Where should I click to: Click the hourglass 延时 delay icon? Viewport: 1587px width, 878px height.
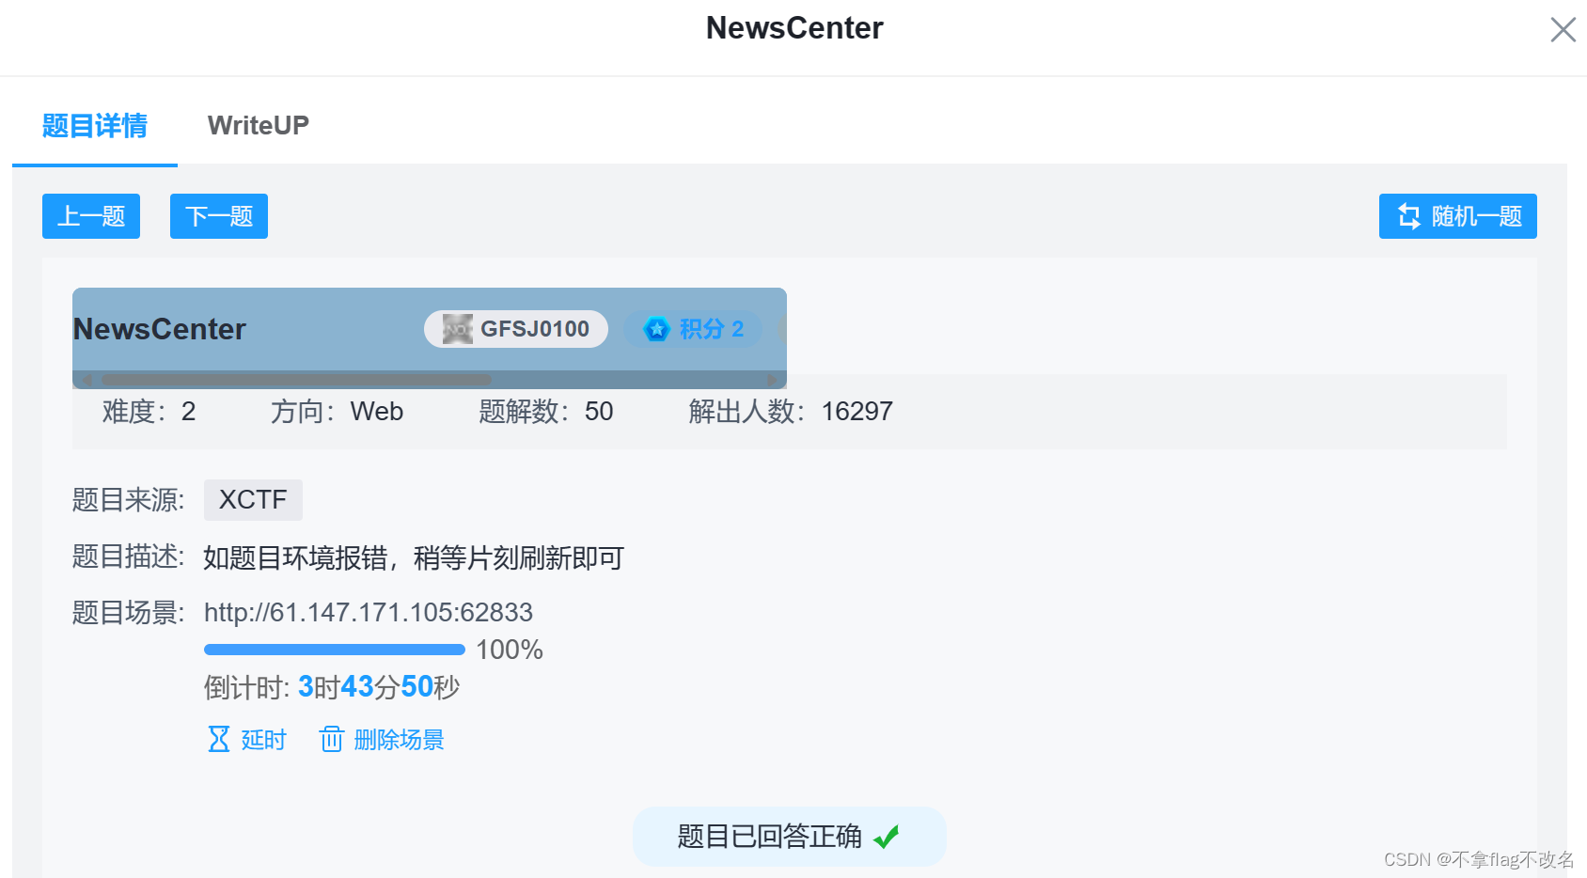[218, 740]
